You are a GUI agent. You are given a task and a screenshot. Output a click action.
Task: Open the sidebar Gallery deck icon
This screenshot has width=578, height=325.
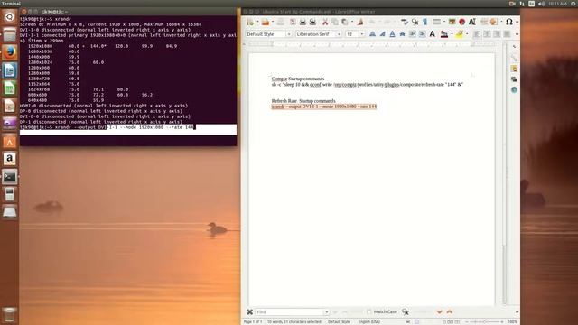point(514,79)
